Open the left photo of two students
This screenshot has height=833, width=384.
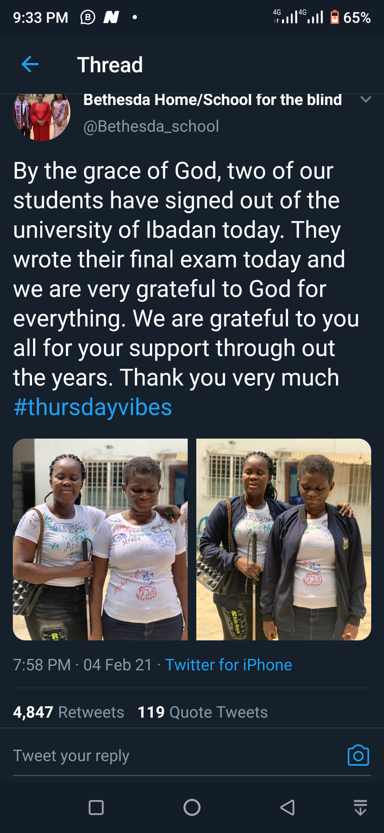pyautogui.click(x=100, y=539)
